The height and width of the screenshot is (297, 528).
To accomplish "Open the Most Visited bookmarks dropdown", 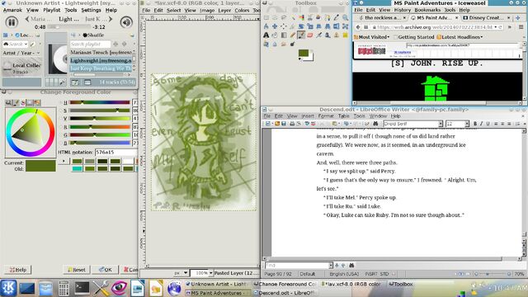I will point(372,37).
